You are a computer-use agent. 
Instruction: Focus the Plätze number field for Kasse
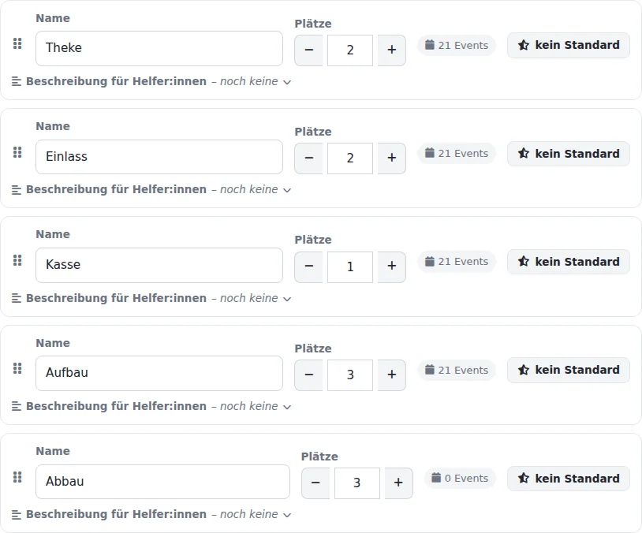coord(350,266)
